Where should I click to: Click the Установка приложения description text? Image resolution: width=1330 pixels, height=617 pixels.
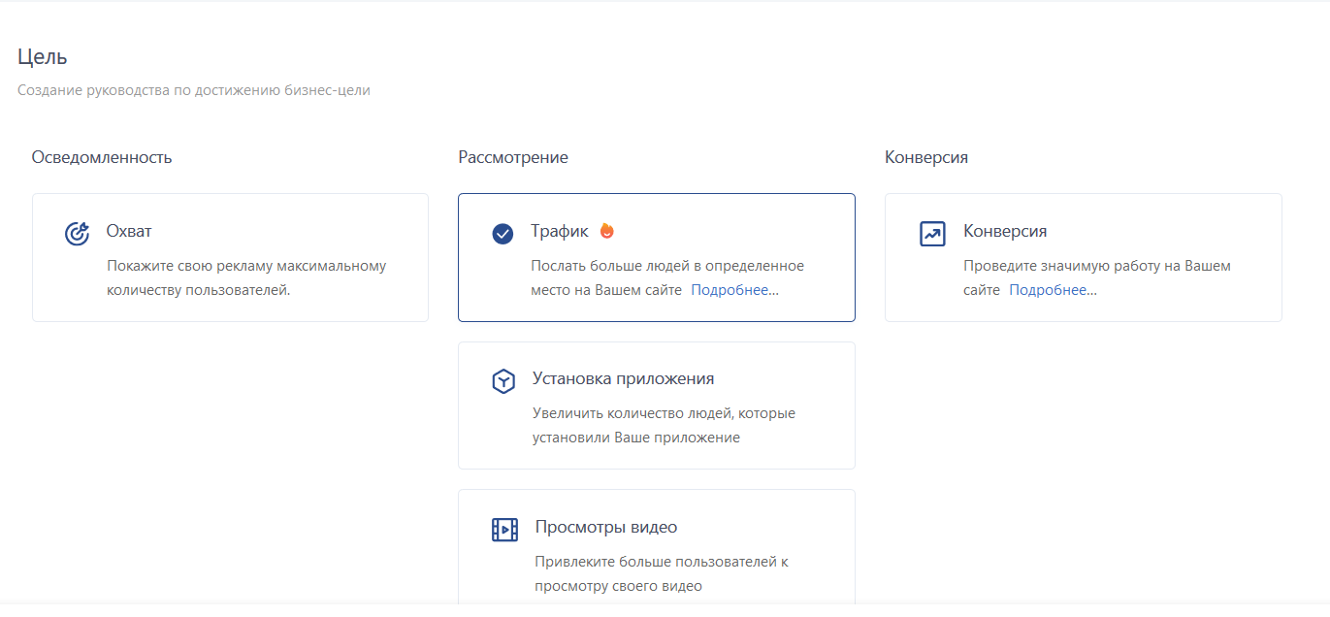coord(664,425)
